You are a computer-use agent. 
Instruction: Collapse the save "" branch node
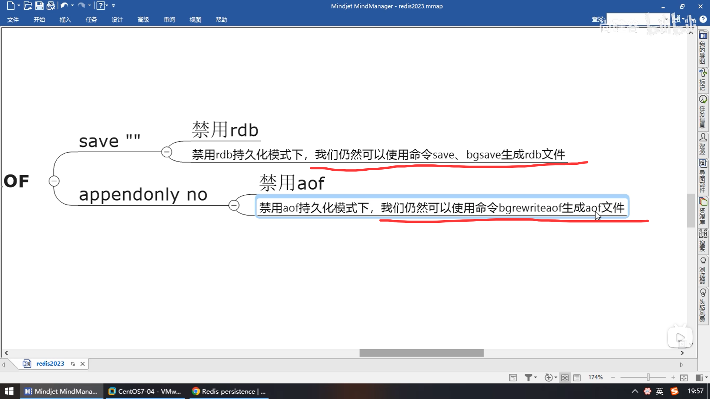[x=167, y=152]
